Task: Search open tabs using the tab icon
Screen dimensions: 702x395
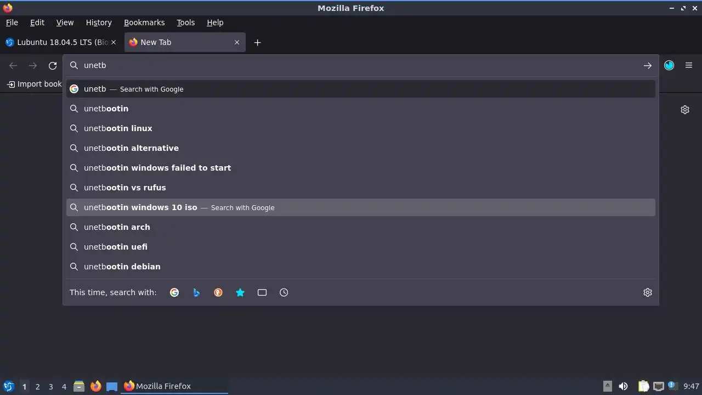Action: click(x=262, y=292)
